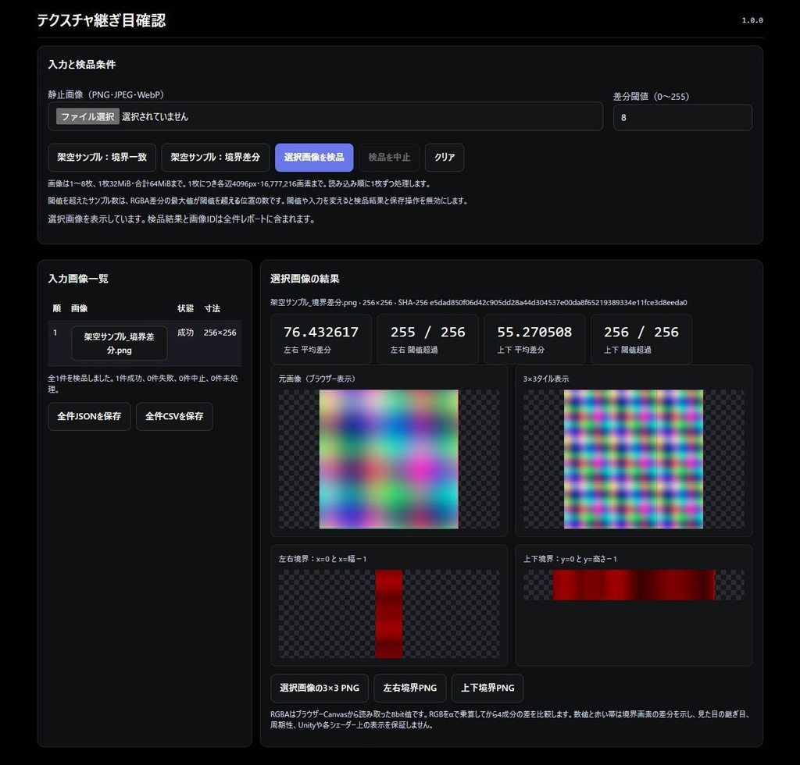Click the 3×3タイル表示 preview image

634,459
